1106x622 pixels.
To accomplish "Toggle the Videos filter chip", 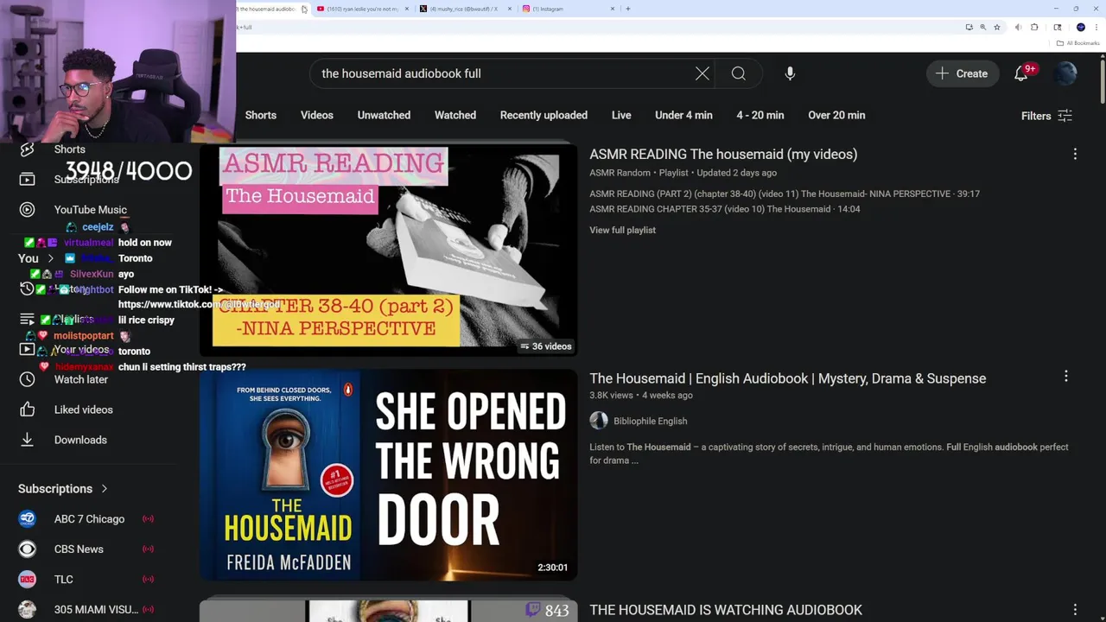I will (x=317, y=115).
